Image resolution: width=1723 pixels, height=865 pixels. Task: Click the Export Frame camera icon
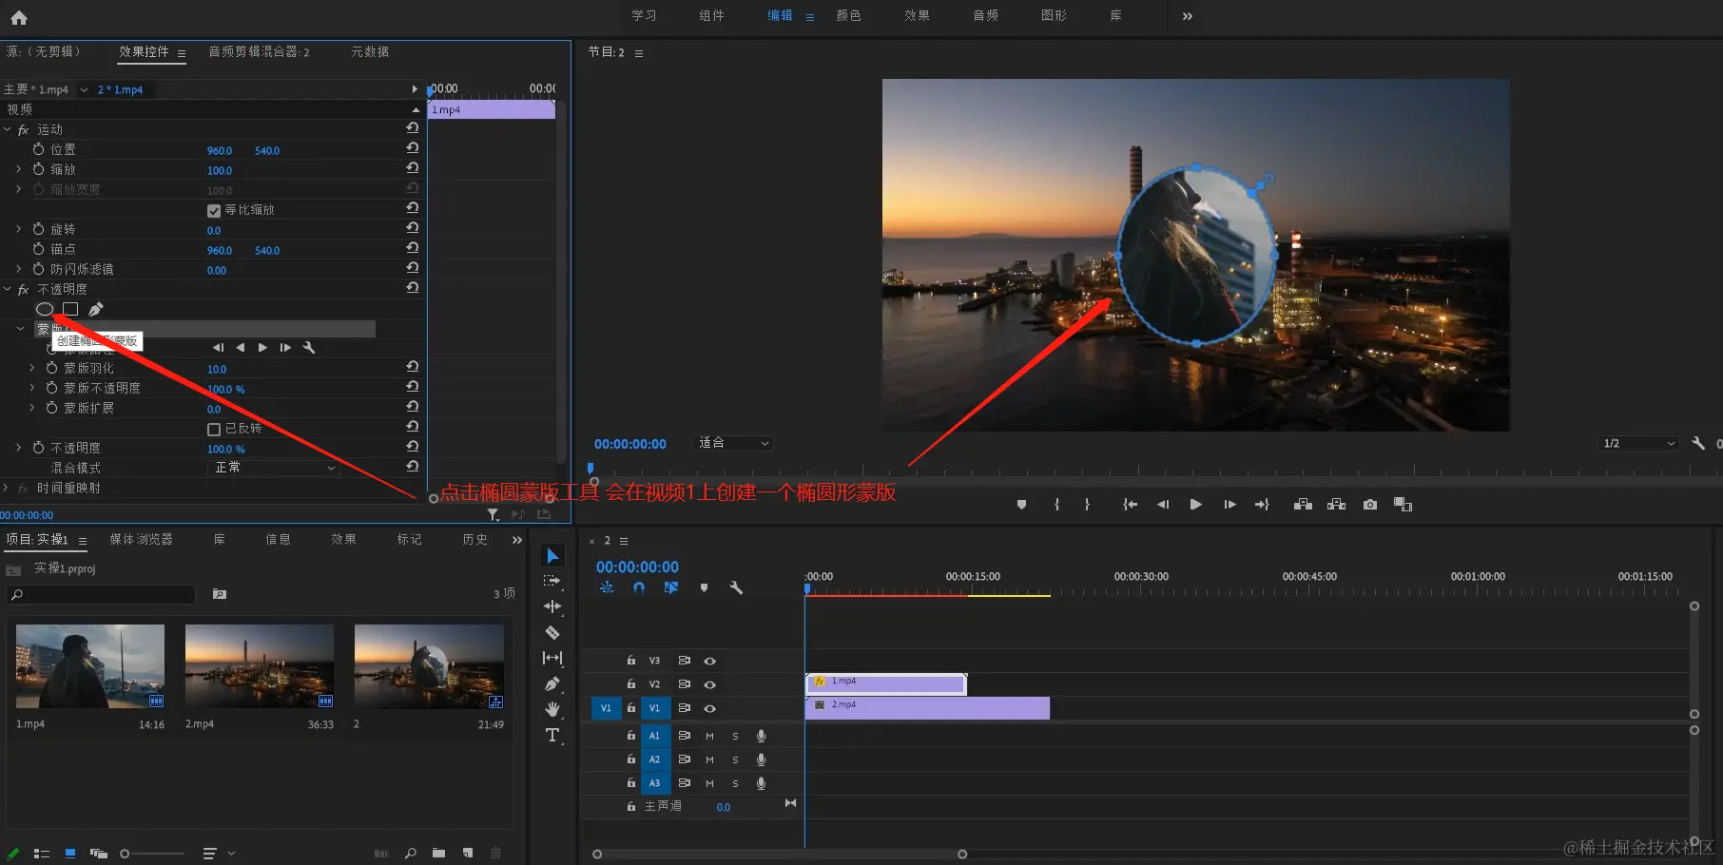click(1369, 505)
